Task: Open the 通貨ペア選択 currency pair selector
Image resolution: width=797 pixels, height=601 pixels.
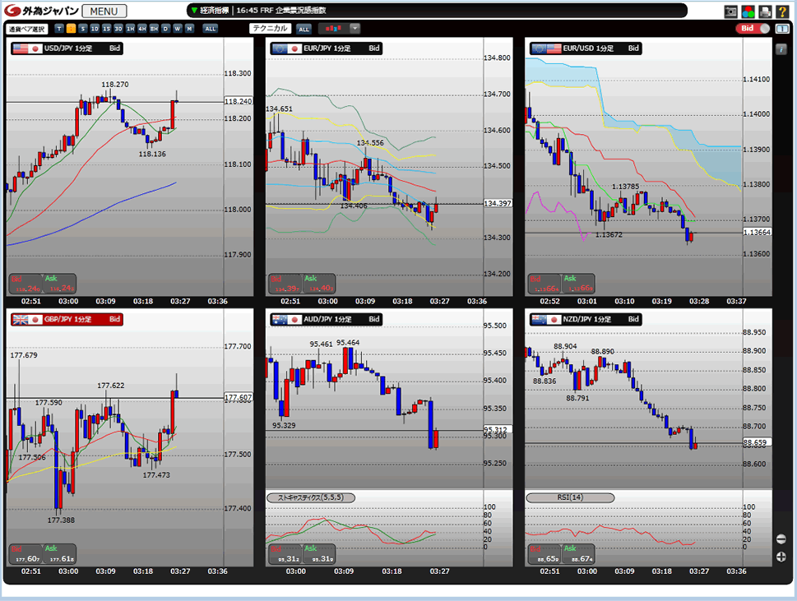Action: coord(26,29)
